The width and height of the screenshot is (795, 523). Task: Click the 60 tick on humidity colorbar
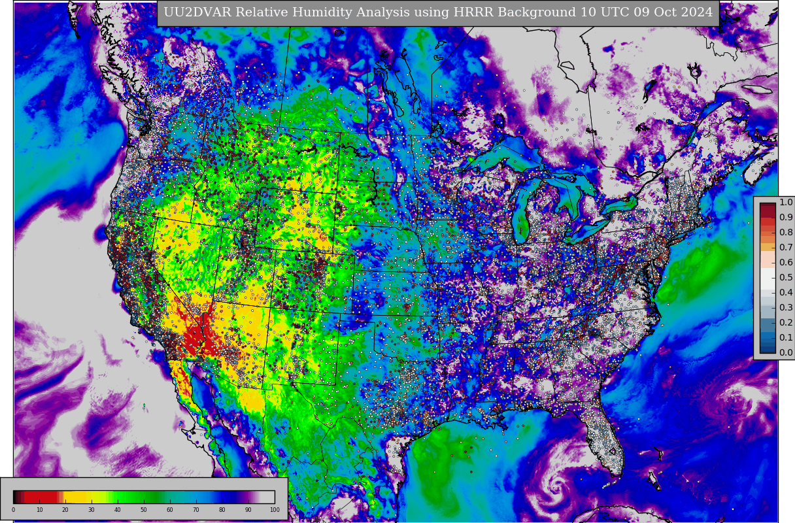[170, 510]
